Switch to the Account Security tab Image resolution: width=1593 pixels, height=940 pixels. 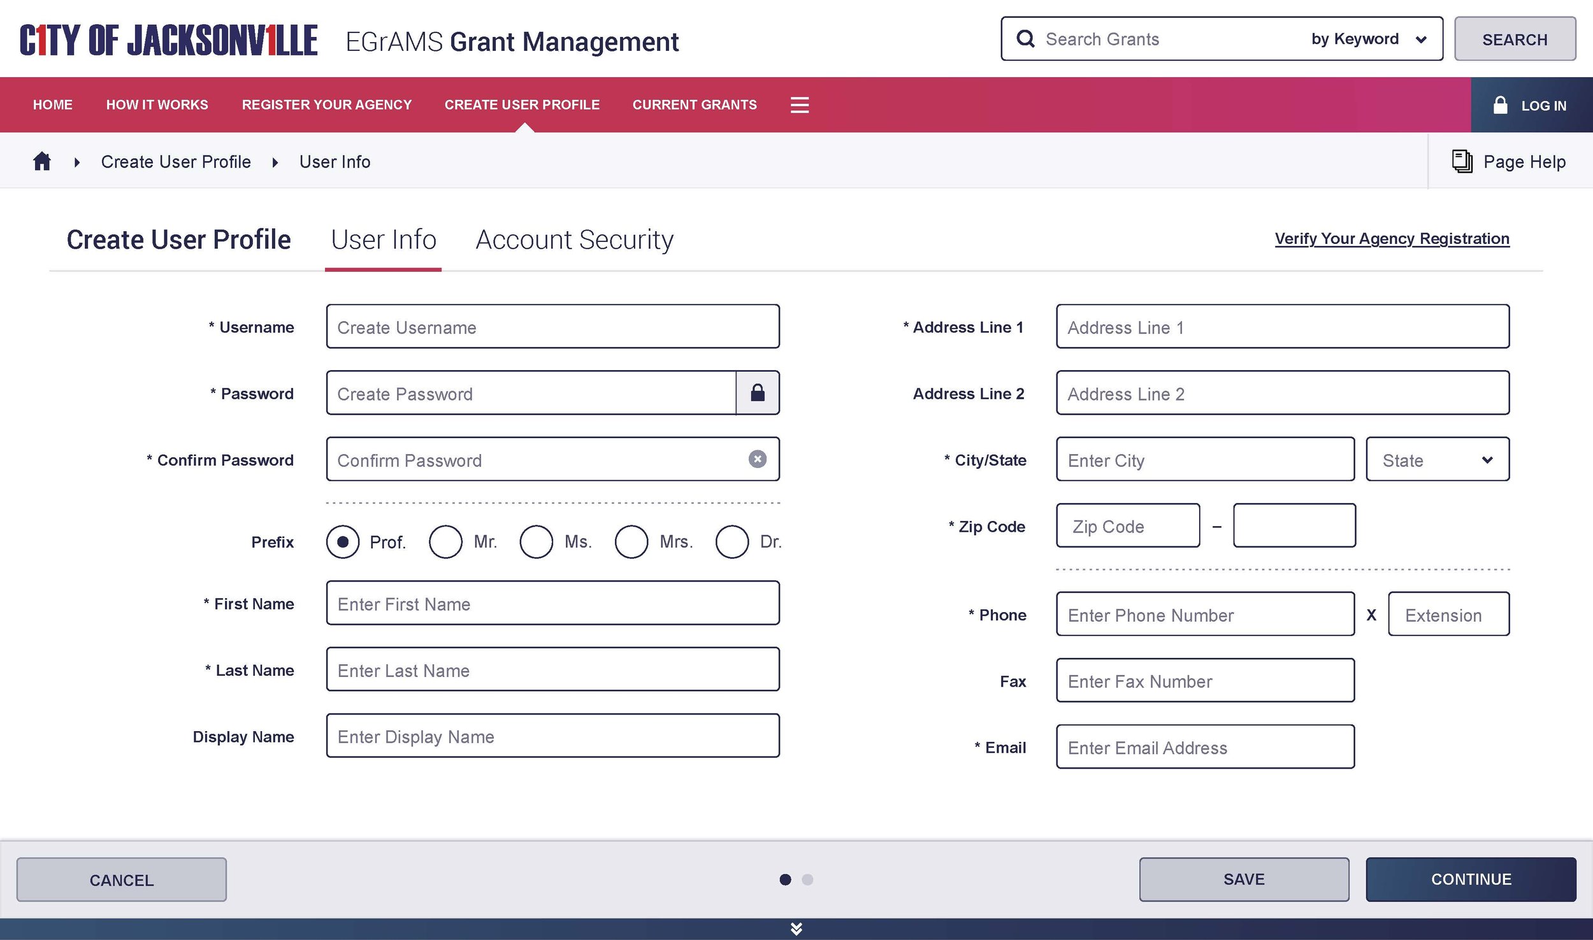(574, 240)
